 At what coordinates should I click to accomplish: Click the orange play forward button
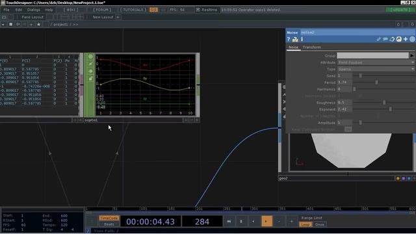pyautogui.click(x=266, y=221)
